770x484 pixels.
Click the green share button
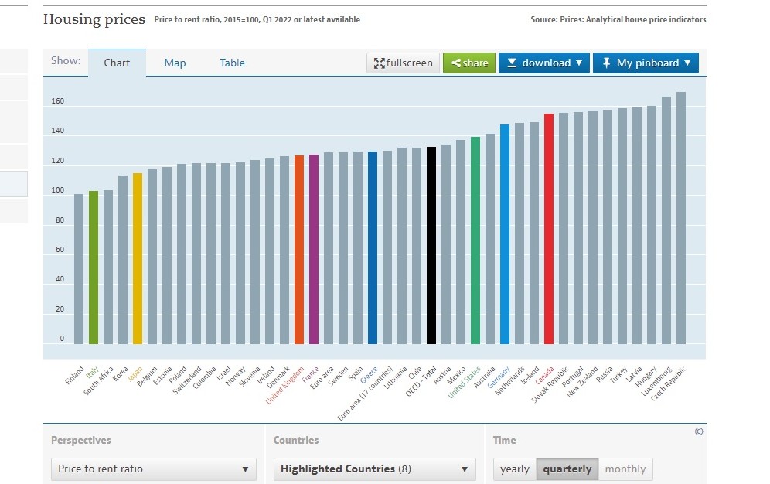(x=469, y=63)
